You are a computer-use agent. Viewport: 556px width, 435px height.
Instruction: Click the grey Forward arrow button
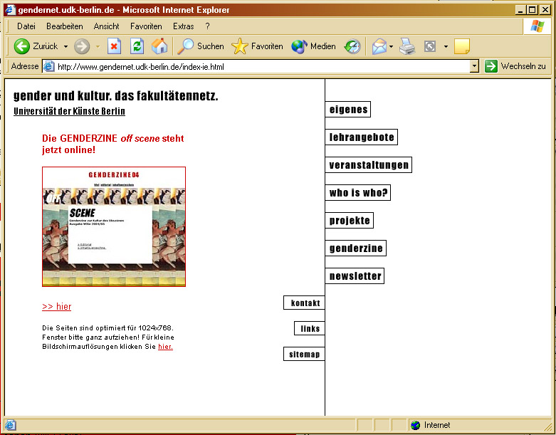click(82, 46)
